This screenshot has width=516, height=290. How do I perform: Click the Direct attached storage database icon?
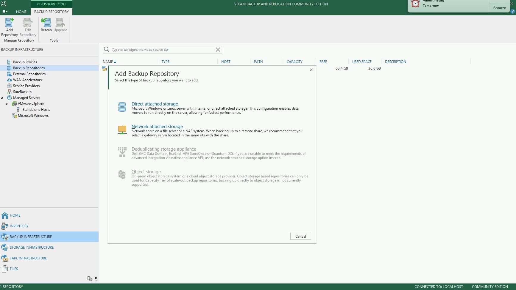(x=122, y=107)
